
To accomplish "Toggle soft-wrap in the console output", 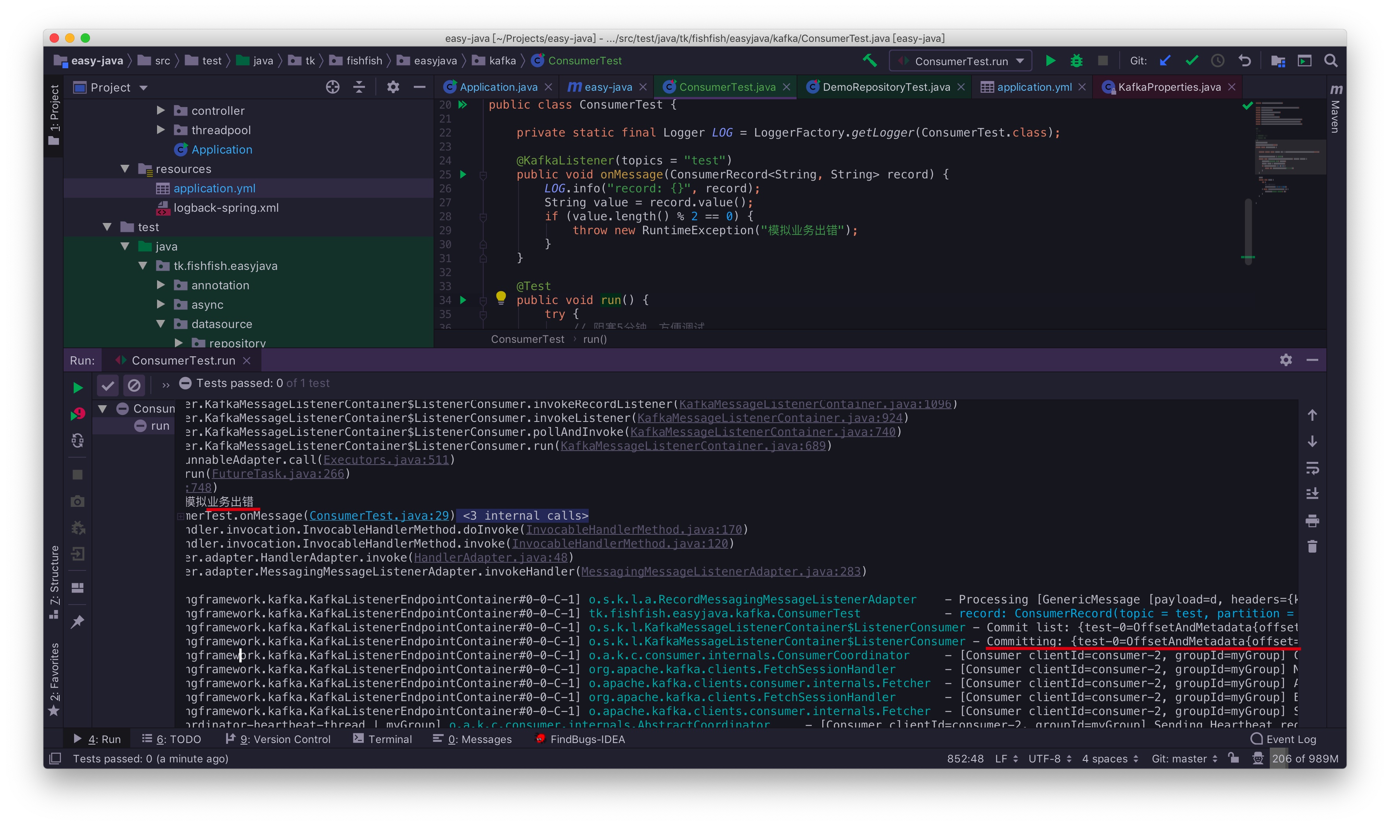I will [x=1312, y=468].
